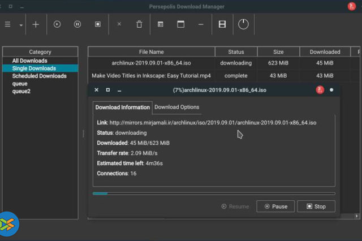362x241 pixels.
Task: Click the stop icon in the main toolbar
Action: pos(97,24)
